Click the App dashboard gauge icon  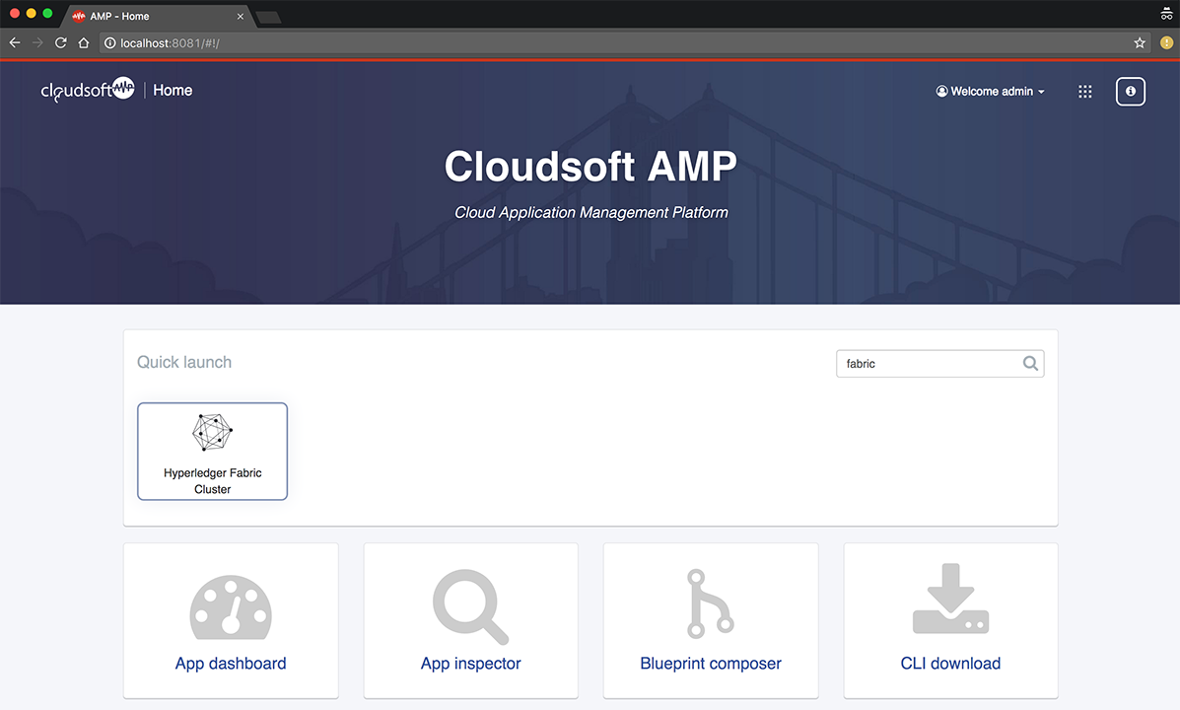(x=231, y=605)
